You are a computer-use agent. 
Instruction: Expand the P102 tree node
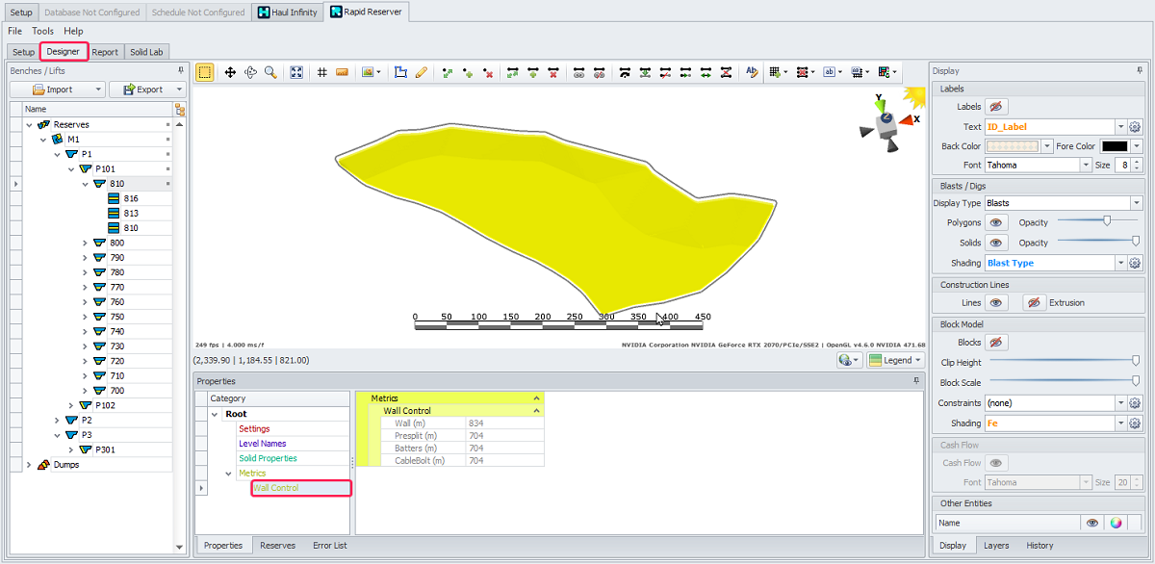coord(71,405)
